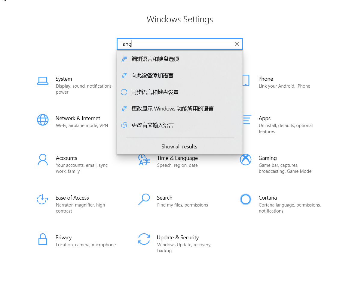
Task: Open the Phone settings category
Action: coord(266,79)
